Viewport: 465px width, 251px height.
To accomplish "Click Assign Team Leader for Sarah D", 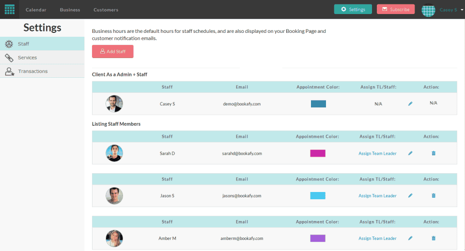I will 377,153.
